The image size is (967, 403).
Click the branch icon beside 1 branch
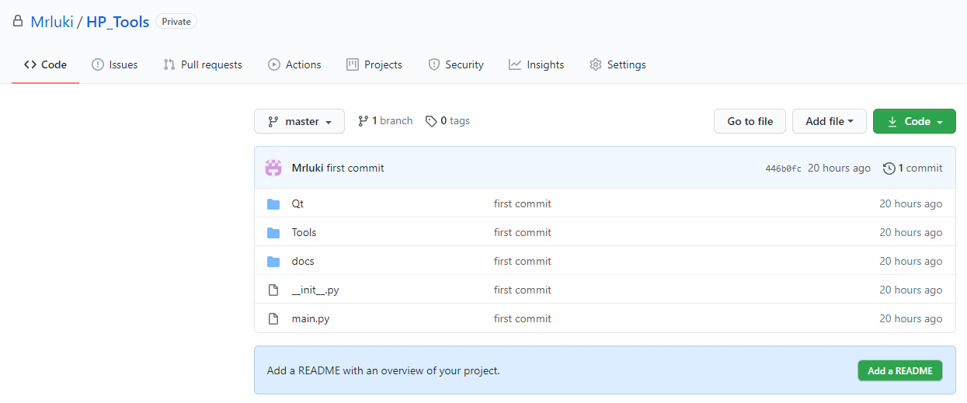363,121
